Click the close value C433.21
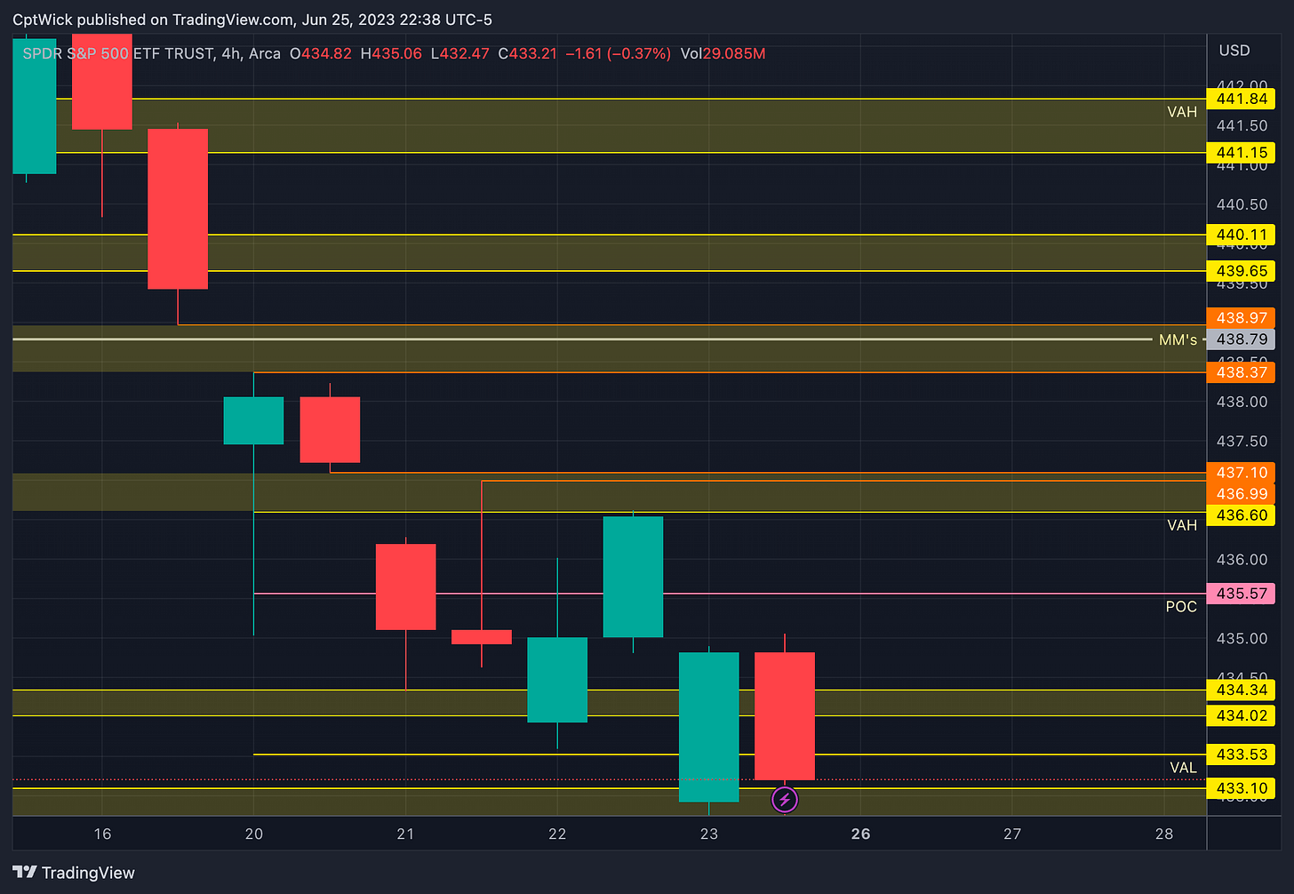 [x=527, y=53]
